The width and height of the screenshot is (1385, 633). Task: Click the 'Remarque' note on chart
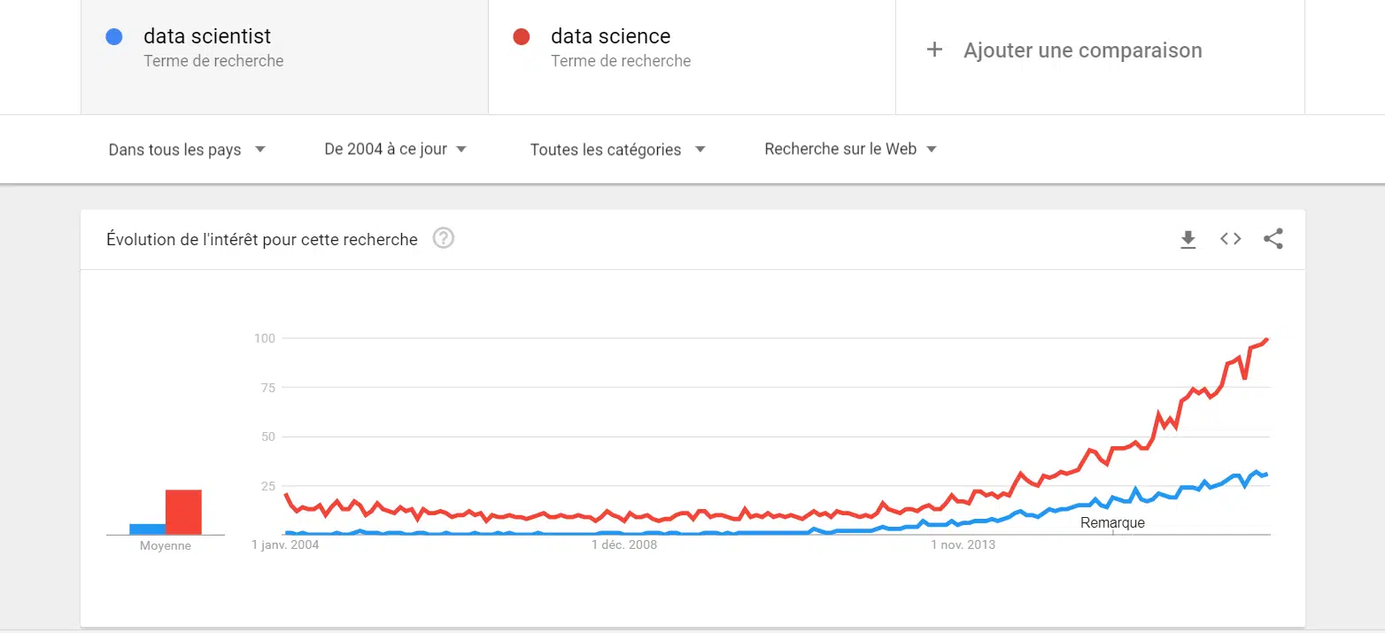(1112, 523)
